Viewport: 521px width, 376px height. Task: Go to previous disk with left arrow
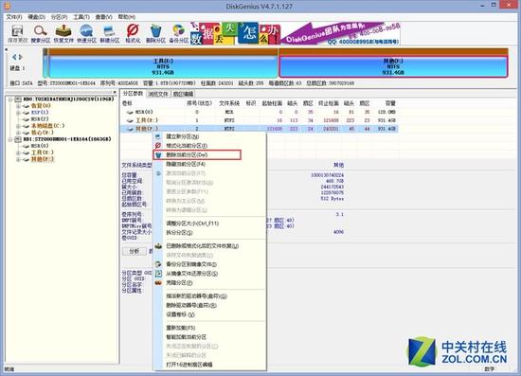pyautogui.click(x=14, y=57)
